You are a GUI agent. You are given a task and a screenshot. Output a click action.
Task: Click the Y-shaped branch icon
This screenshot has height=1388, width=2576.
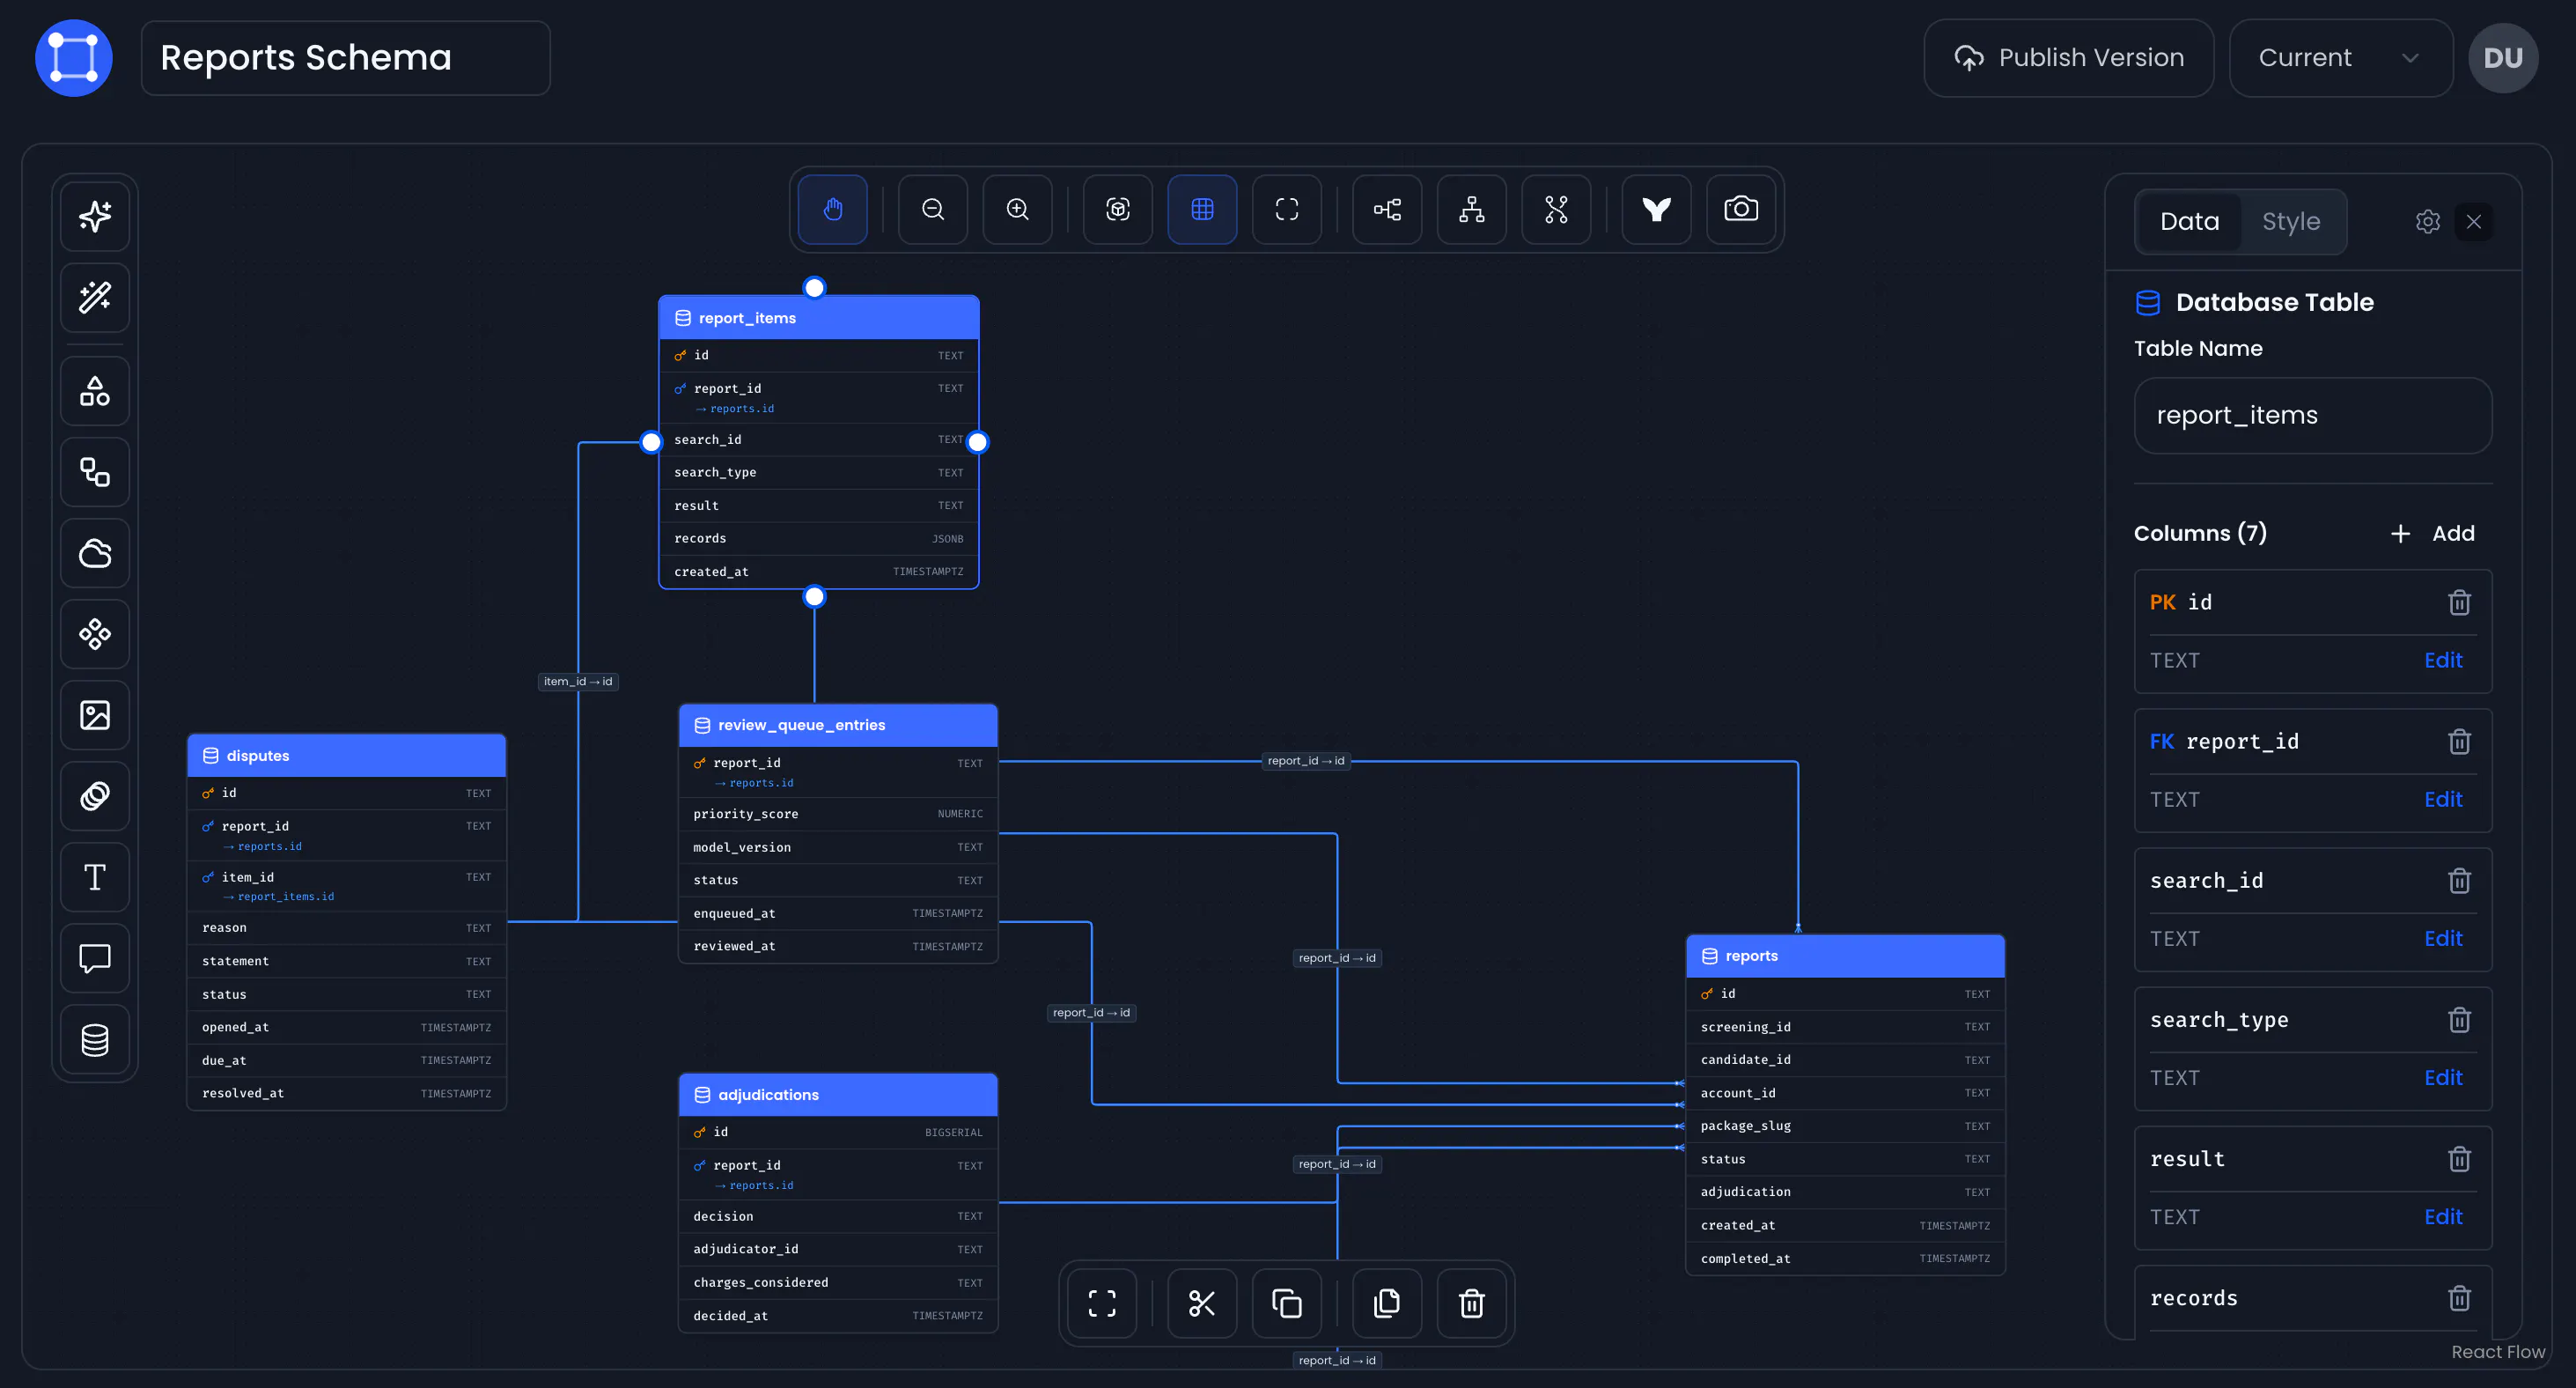point(1657,209)
